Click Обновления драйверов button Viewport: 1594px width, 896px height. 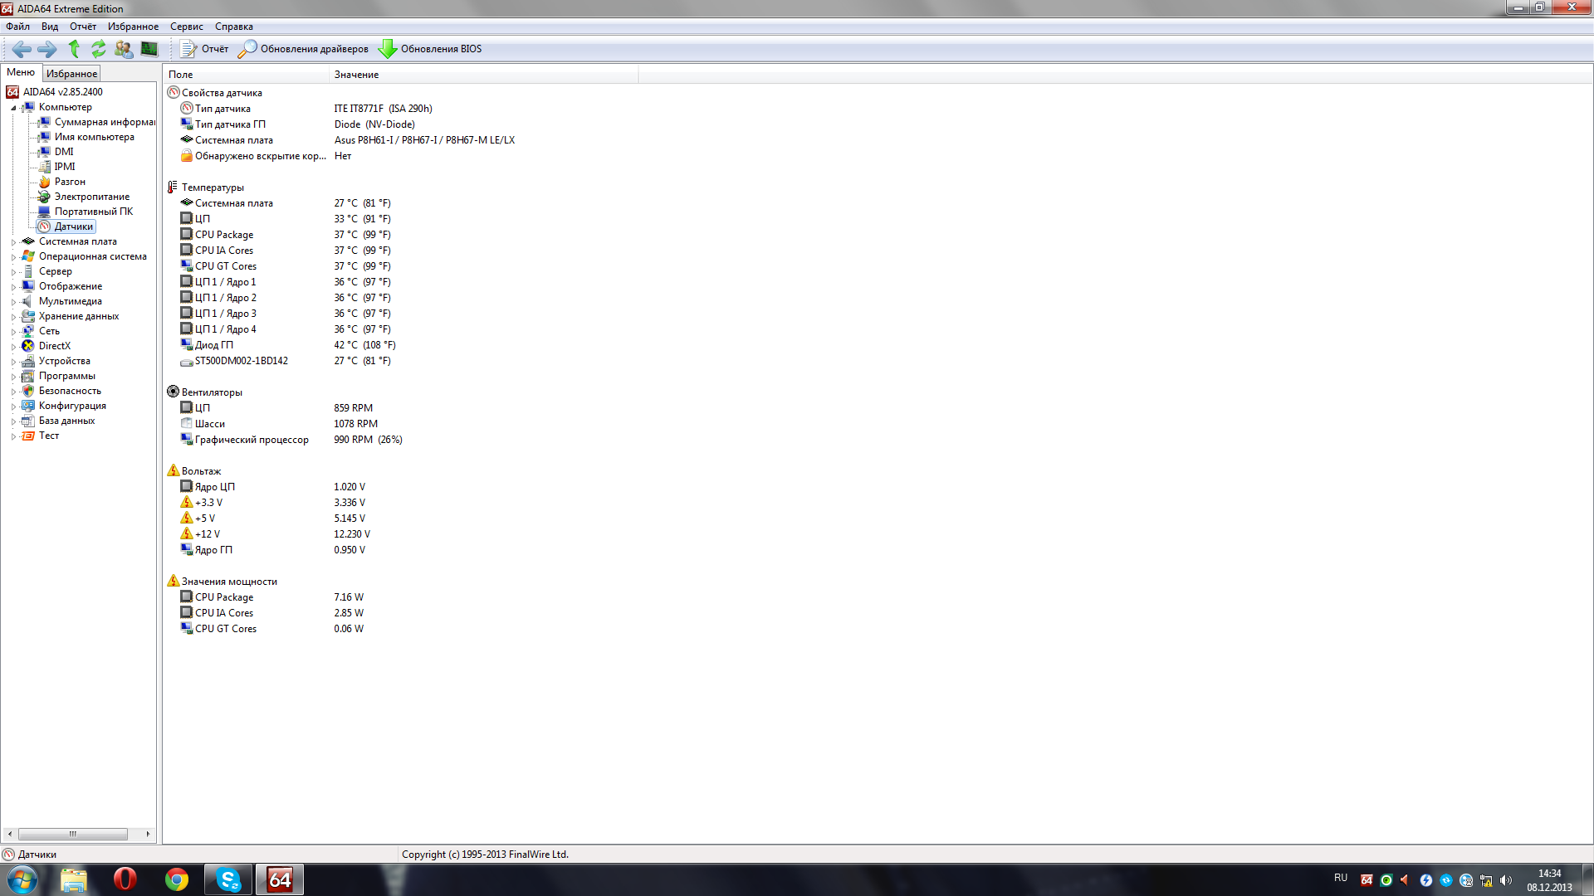(304, 49)
